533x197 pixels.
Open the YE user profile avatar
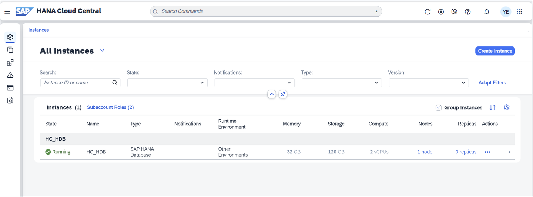click(x=506, y=12)
